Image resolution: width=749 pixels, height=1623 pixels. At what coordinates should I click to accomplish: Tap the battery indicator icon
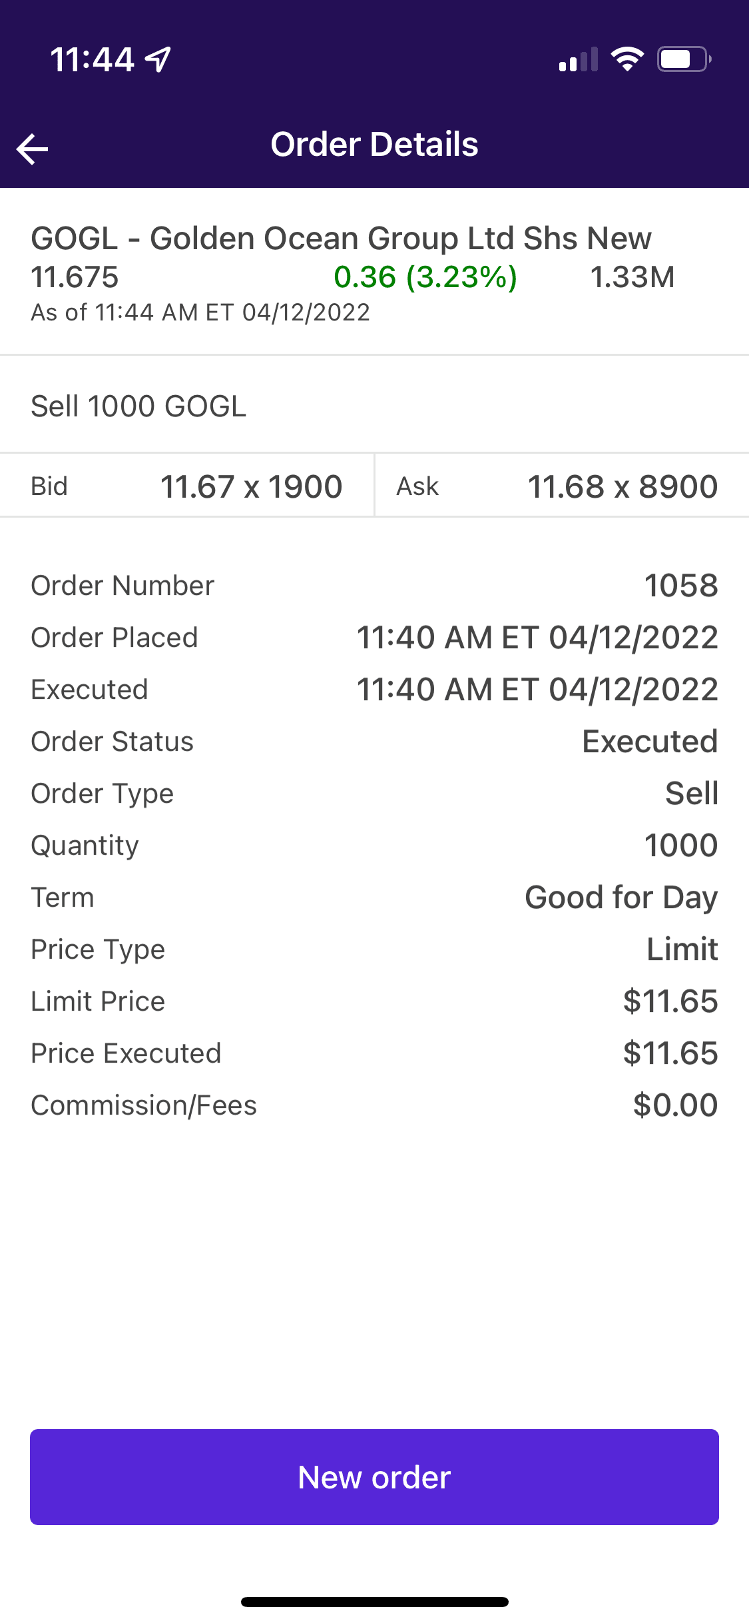click(x=684, y=59)
